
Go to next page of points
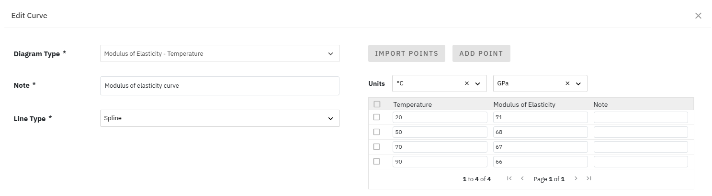(576, 178)
